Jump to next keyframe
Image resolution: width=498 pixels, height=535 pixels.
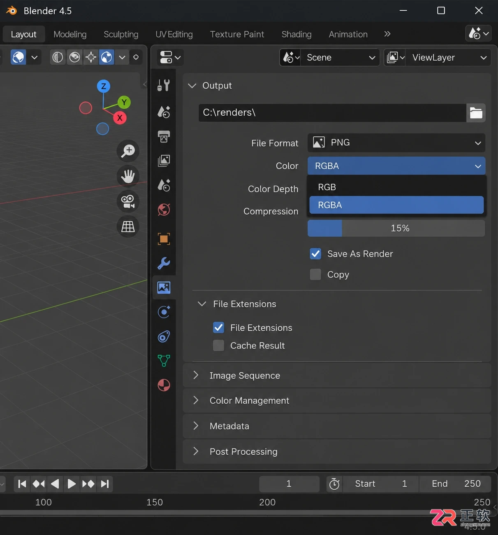point(88,484)
